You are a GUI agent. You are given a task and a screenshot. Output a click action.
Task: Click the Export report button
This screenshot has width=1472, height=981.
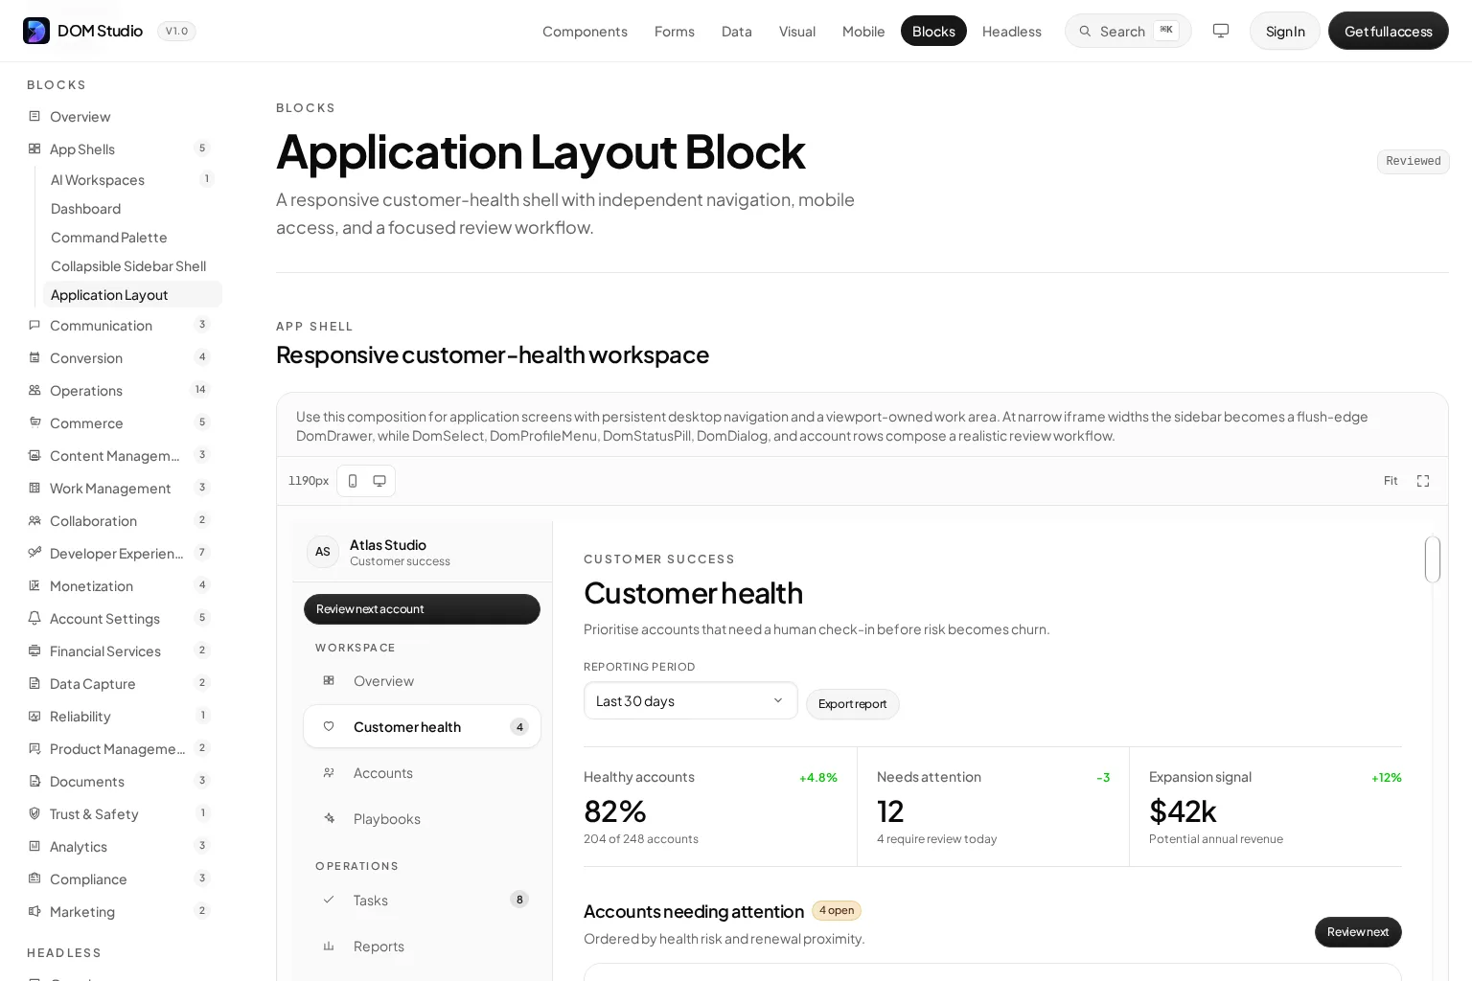[853, 704]
